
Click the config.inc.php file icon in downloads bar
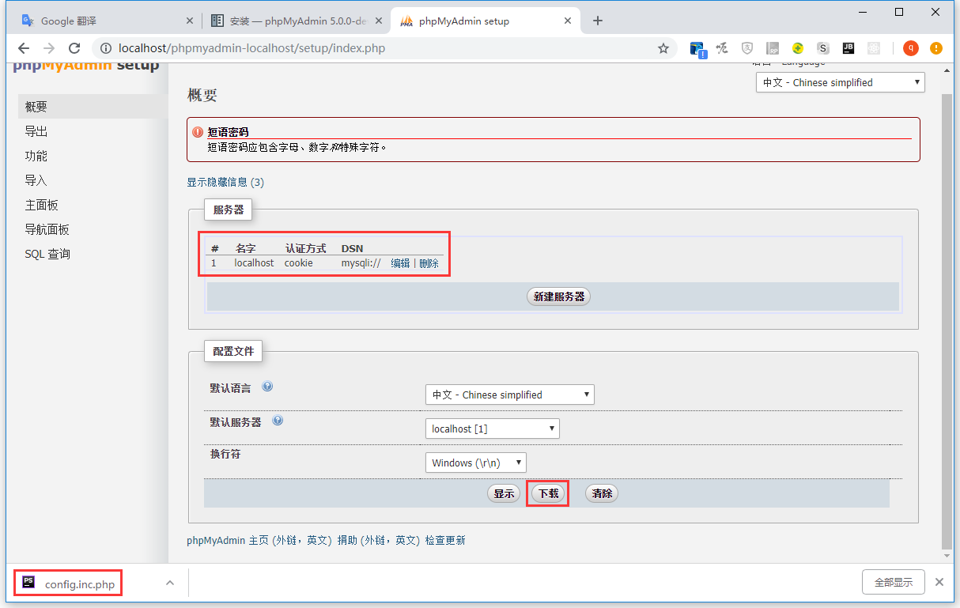tap(29, 583)
